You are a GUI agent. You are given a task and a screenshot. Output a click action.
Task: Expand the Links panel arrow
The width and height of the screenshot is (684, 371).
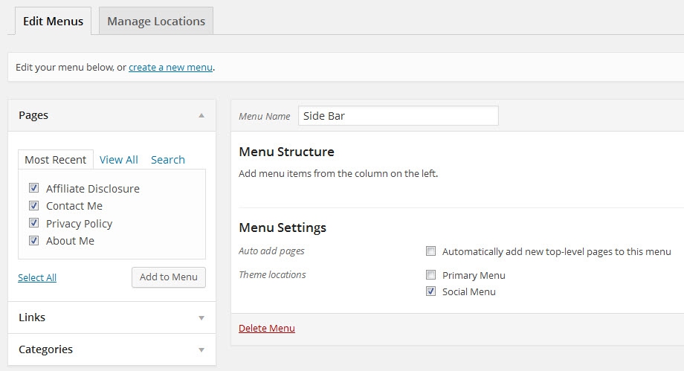[201, 317]
